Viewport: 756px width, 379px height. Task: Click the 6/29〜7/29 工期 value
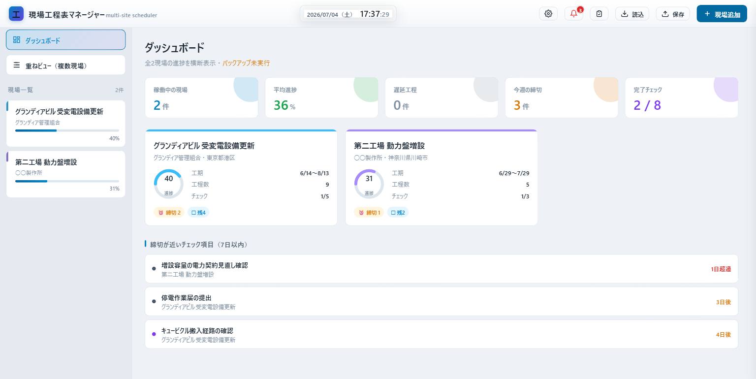coord(514,173)
